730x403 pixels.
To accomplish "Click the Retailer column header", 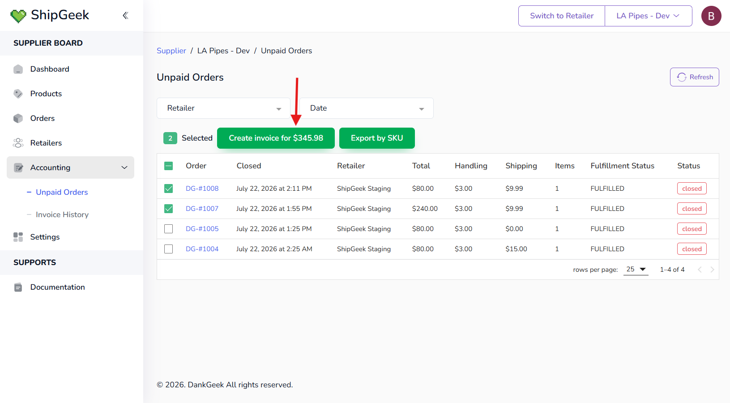I will [351, 166].
